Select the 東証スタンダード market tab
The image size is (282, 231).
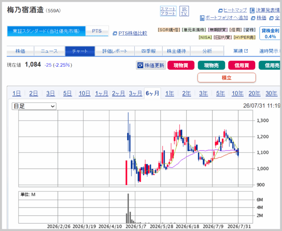[x=46, y=31]
